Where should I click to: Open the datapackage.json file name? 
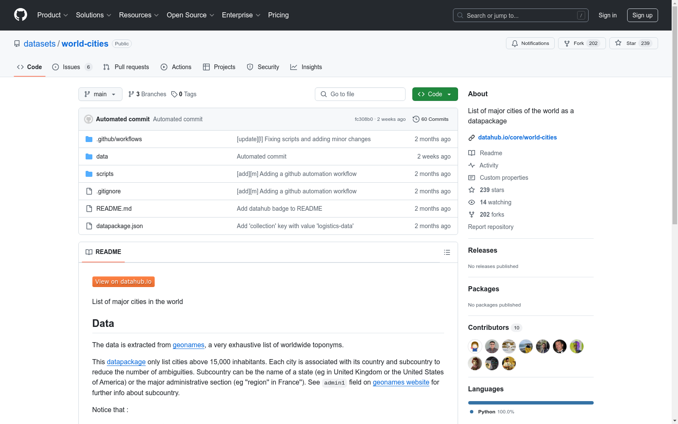119,226
